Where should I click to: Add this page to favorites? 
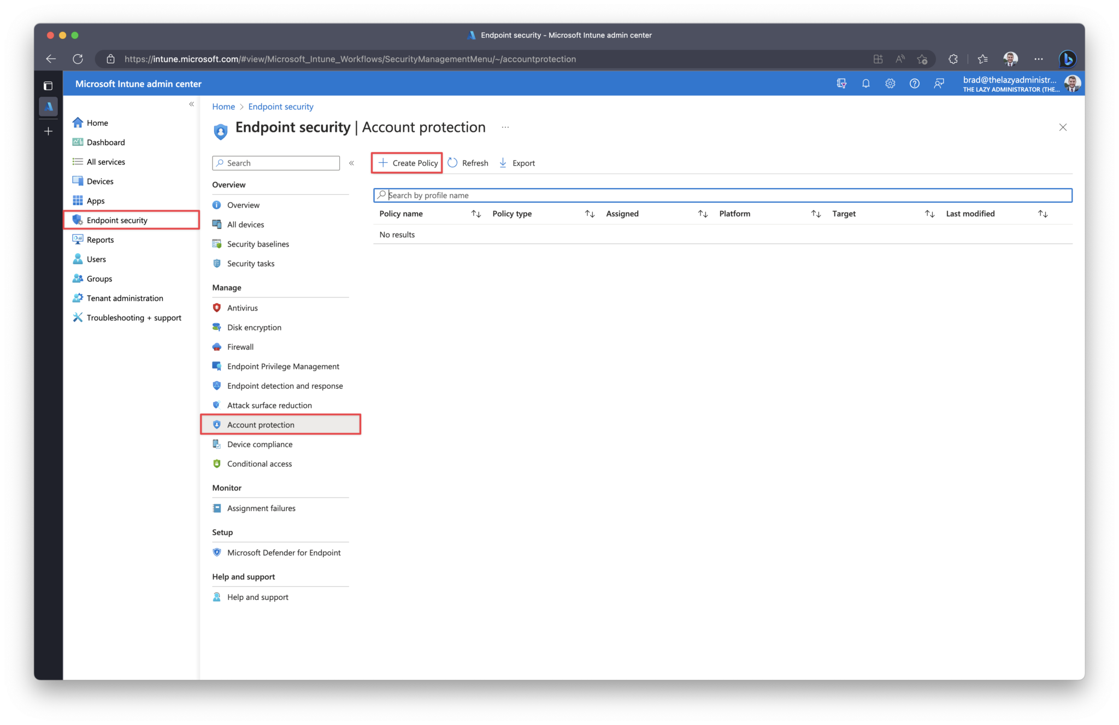coord(922,59)
